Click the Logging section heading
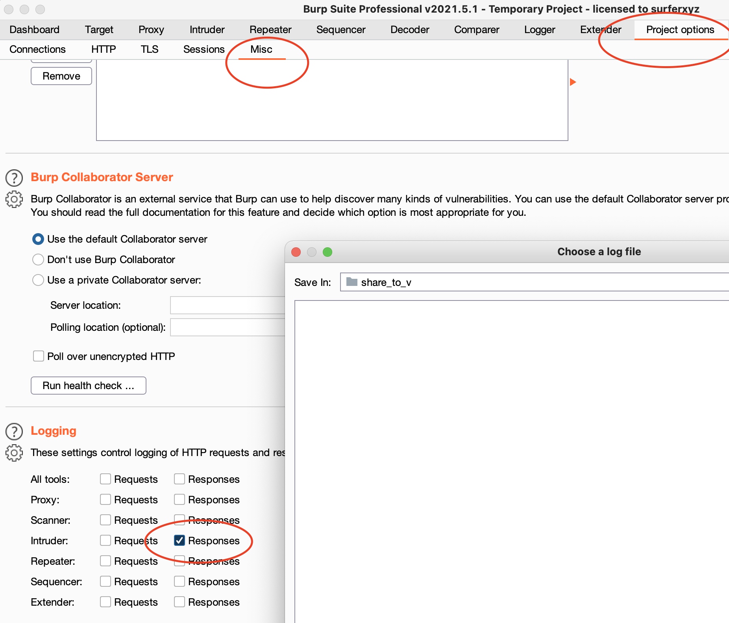Image resolution: width=729 pixels, height=623 pixels. (54, 431)
